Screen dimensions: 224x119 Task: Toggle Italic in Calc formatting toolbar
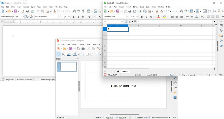pos(147,17)
